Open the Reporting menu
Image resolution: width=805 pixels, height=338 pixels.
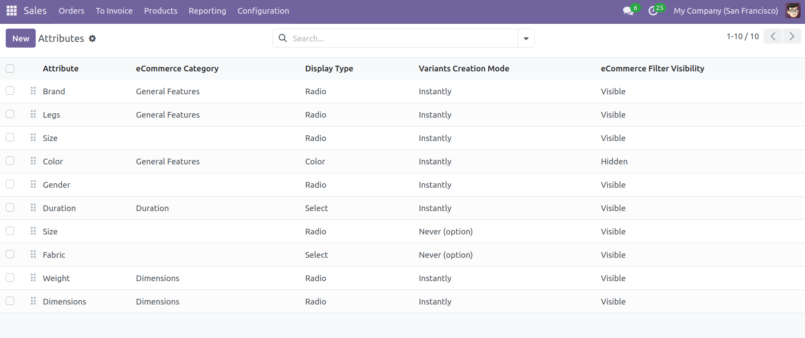pos(207,11)
